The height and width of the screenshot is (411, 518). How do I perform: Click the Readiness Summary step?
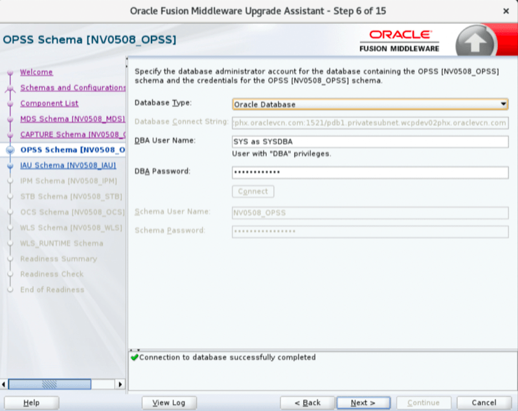pos(58,259)
